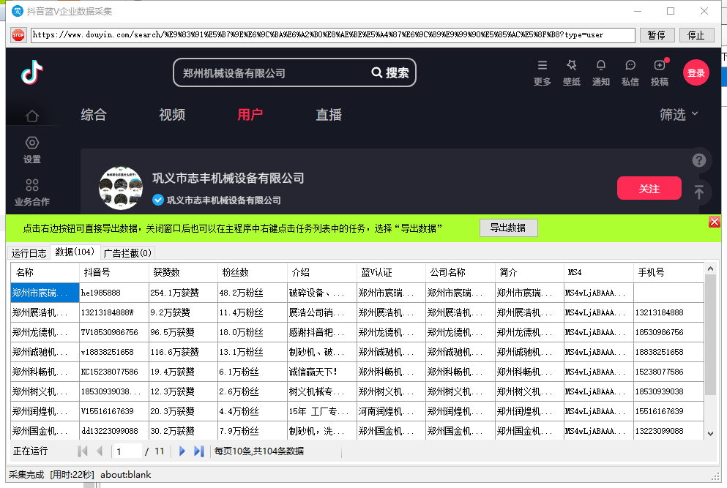This screenshot has width=727, height=488.
Task: Open 业务合作 in sidebar
Action: click(32, 192)
